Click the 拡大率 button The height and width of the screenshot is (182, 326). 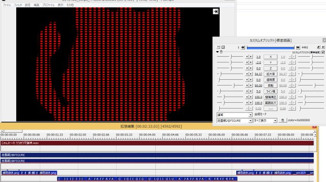pos(270,74)
